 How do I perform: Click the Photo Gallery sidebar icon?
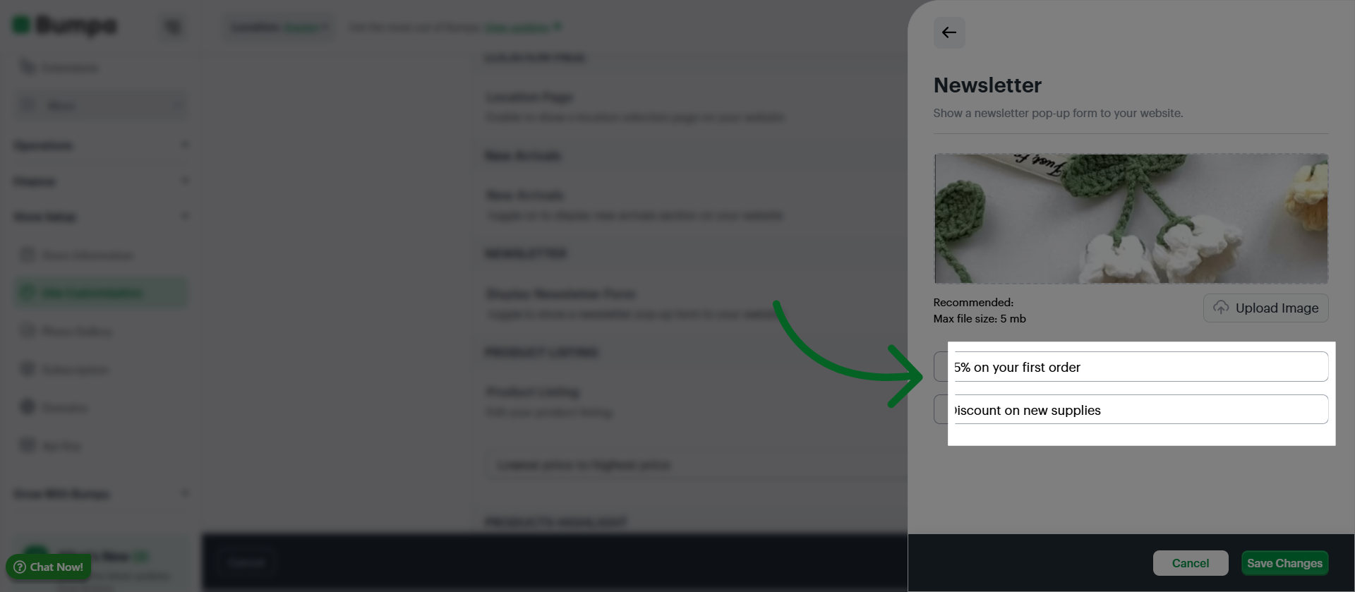[x=28, y=331]
